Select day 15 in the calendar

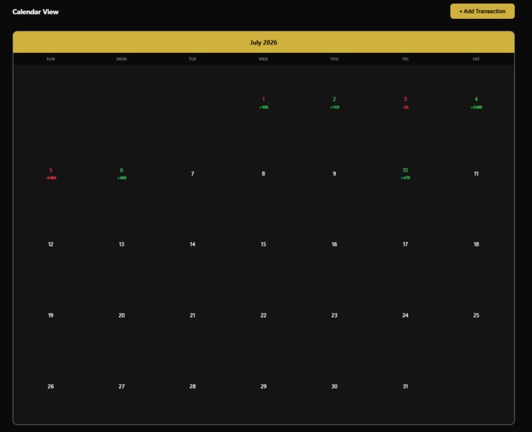[263, 244]
